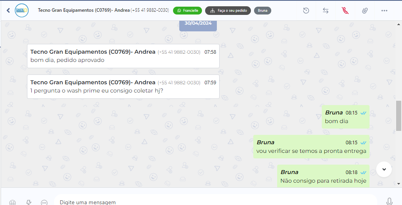Screen dimensions: 402x205
Task: Click the Bruna agent badge
Action: point(263,11)
